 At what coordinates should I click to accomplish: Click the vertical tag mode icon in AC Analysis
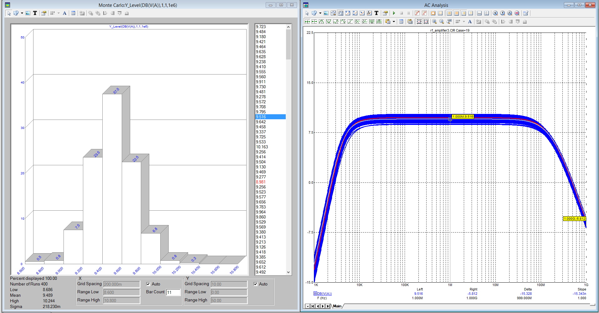[355, 13]
